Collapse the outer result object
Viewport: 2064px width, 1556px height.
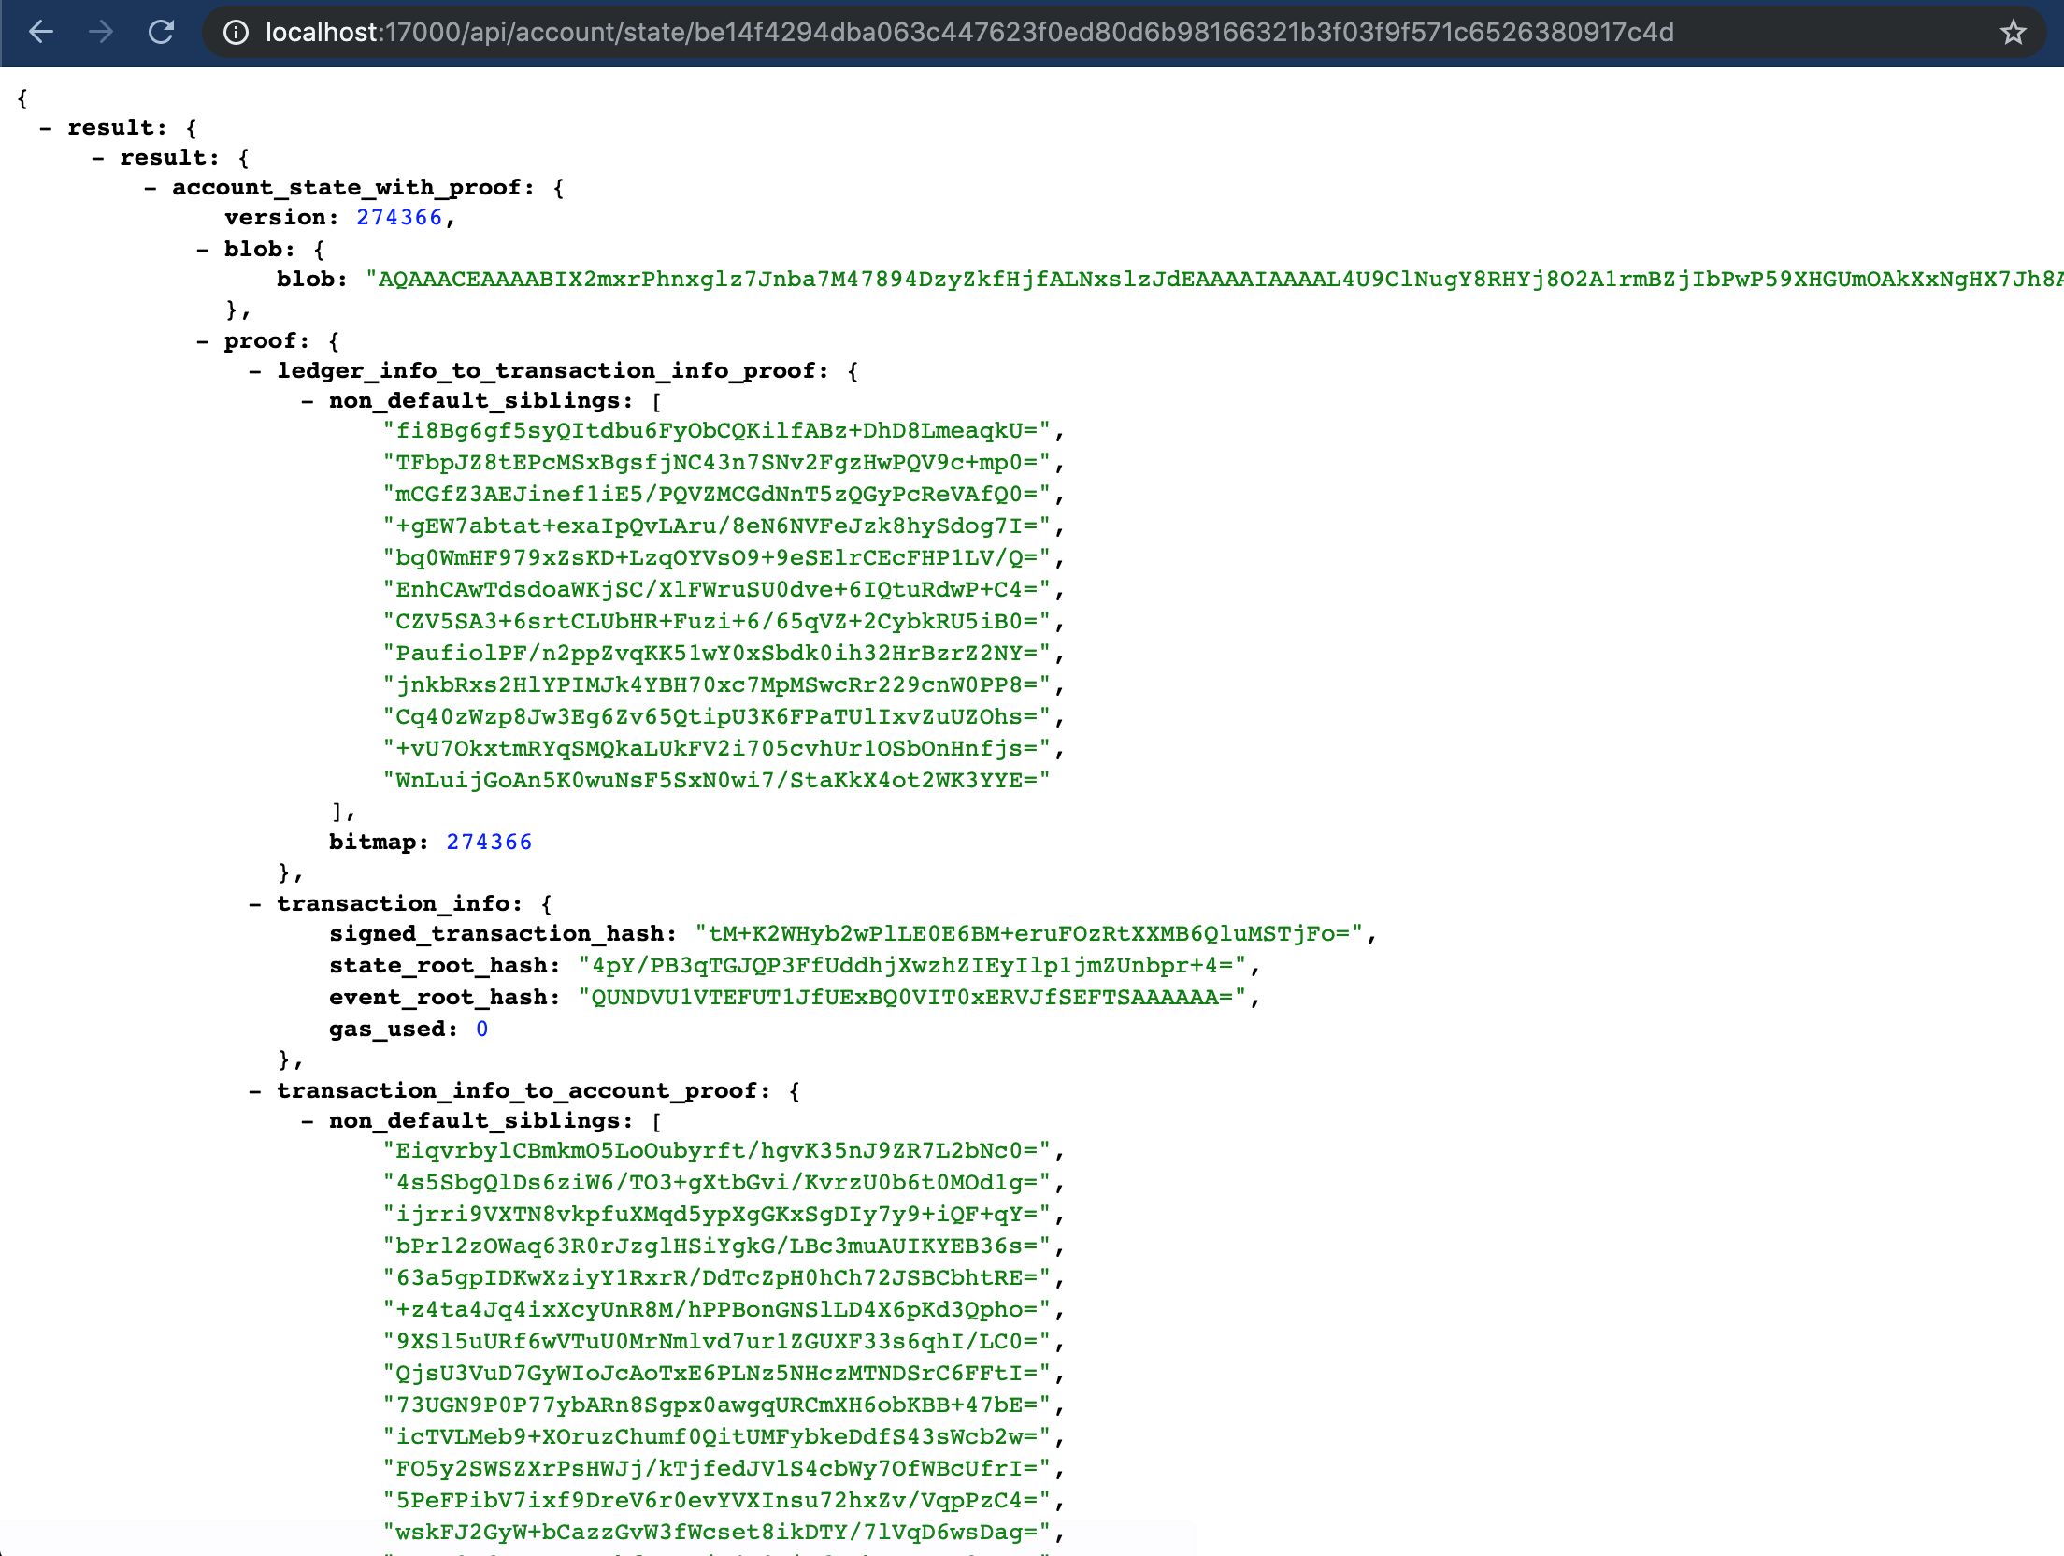point(46,128)
